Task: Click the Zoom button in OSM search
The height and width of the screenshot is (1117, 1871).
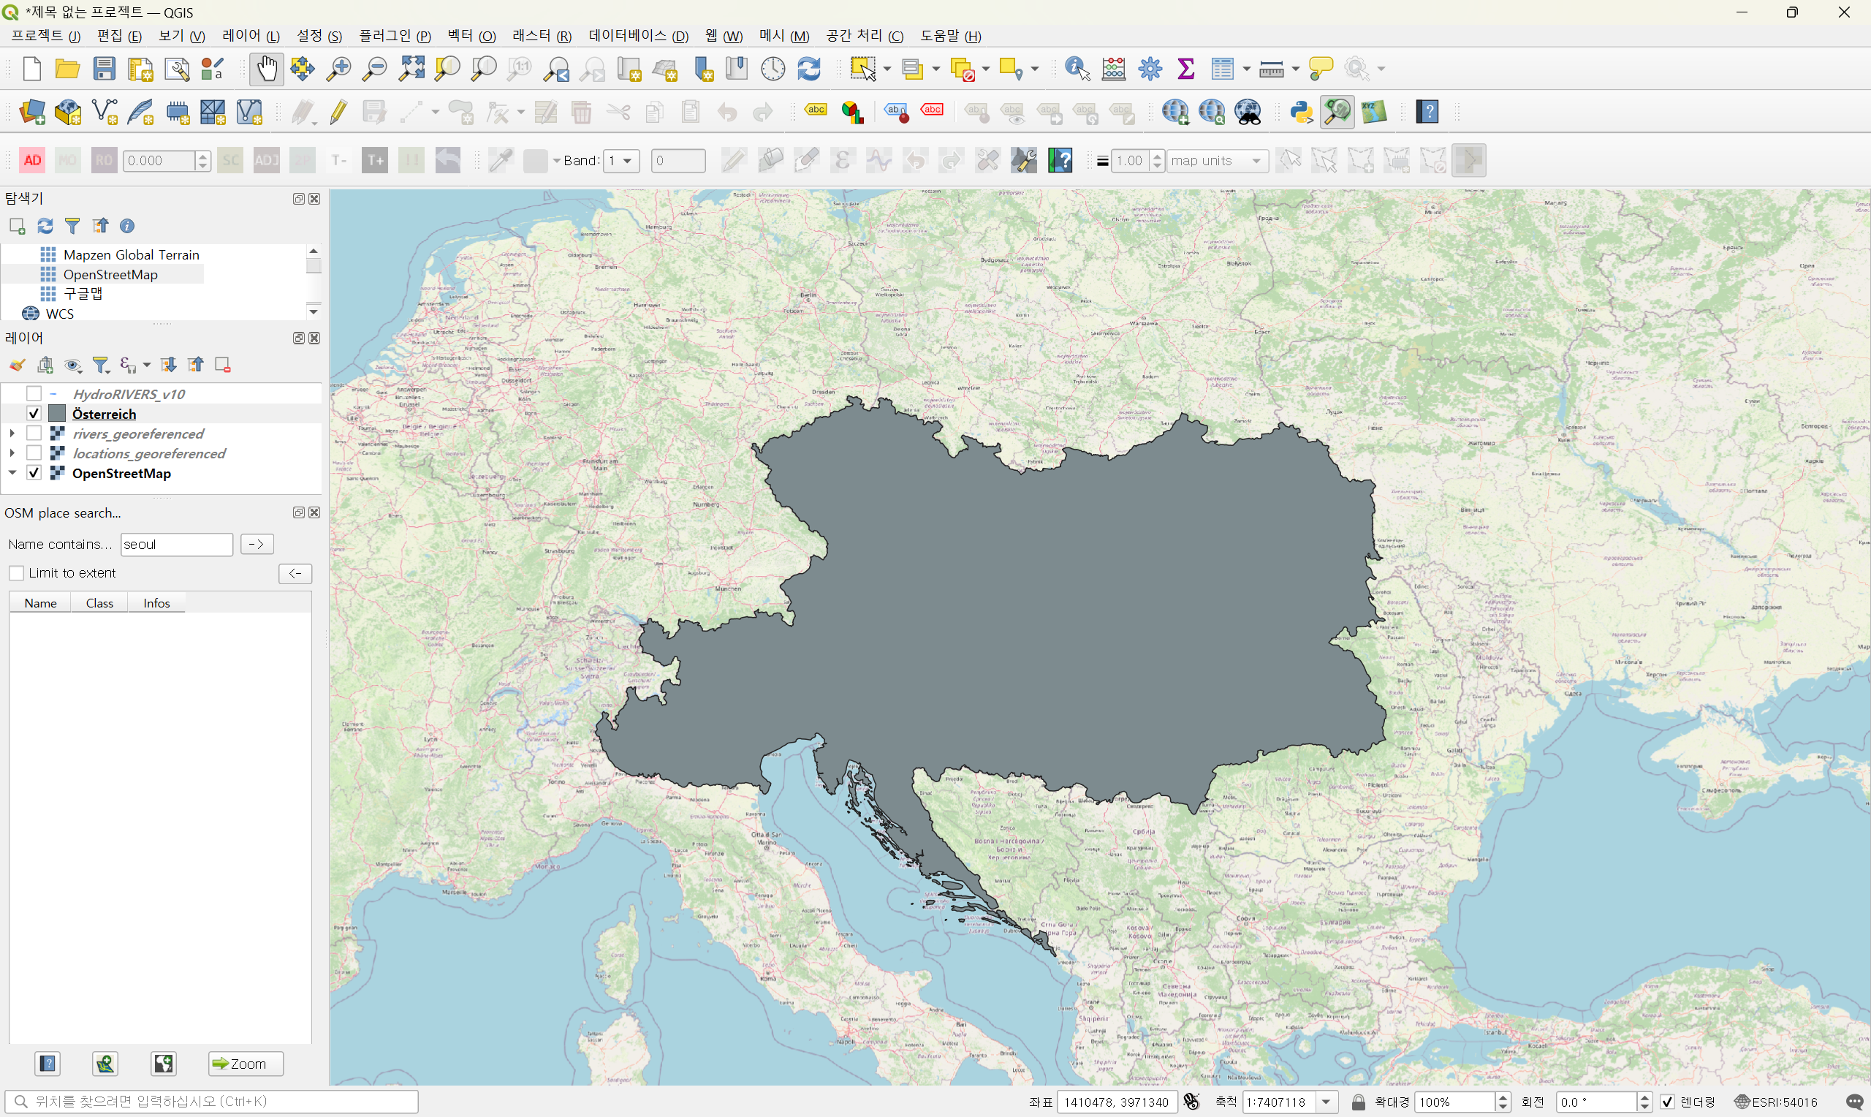Action: (x=246, y=1064)
